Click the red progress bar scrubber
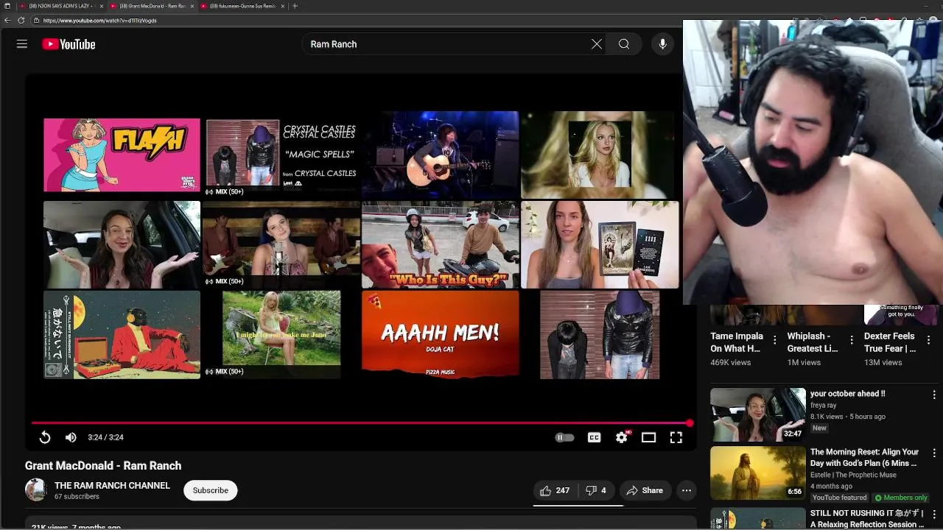943x530 pixels. point(690,423)
